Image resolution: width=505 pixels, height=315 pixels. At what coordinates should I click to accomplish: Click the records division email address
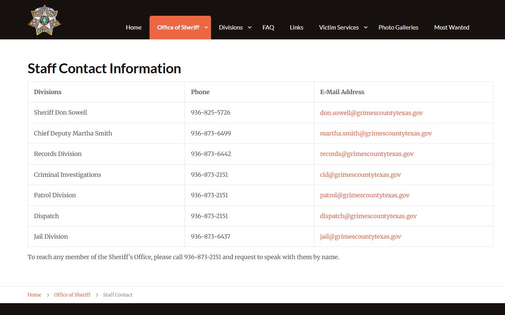coord(367,154)
